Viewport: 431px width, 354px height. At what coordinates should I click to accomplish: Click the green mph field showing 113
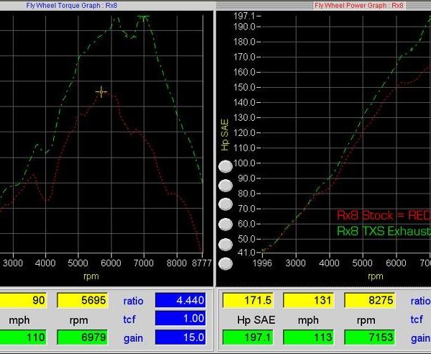point(308,337)
